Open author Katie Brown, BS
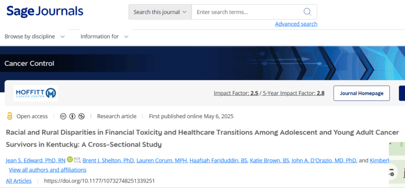This screenshot has width=405, height=188. point(269,161)
